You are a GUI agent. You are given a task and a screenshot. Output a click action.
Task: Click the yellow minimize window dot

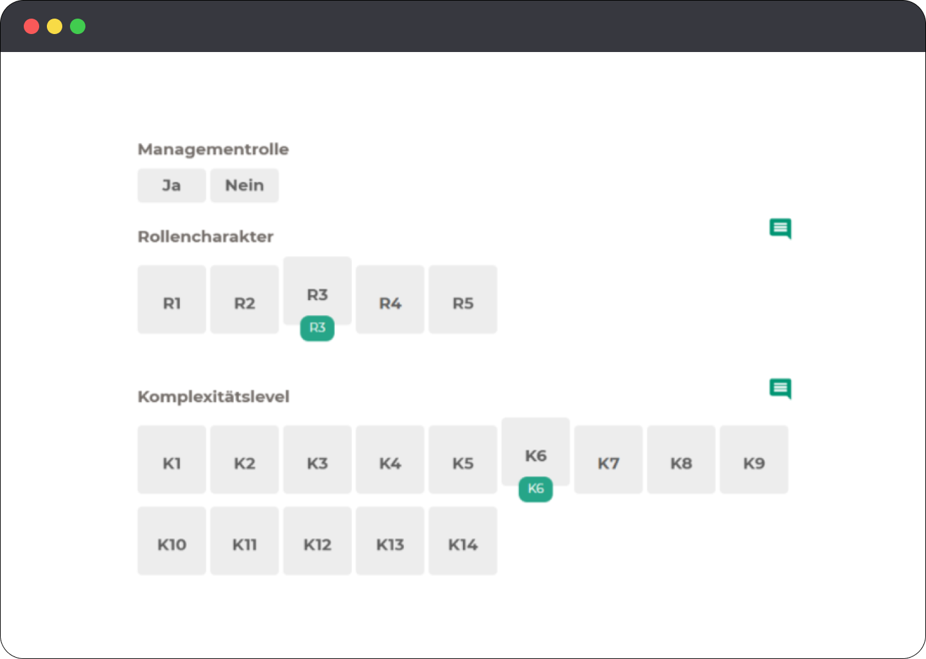coord(55,26)
